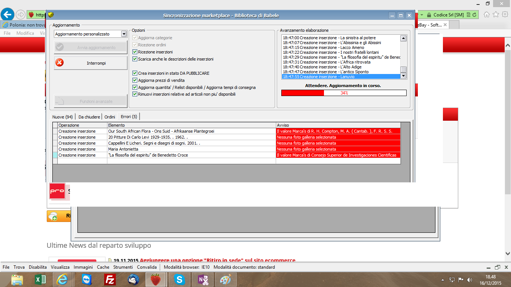Click the green plus icon on orange button
The height and width of the screenshot is (287, 511).
click(53, 216)
